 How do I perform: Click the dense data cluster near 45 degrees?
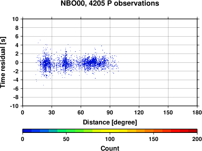(x=65, y=62)
